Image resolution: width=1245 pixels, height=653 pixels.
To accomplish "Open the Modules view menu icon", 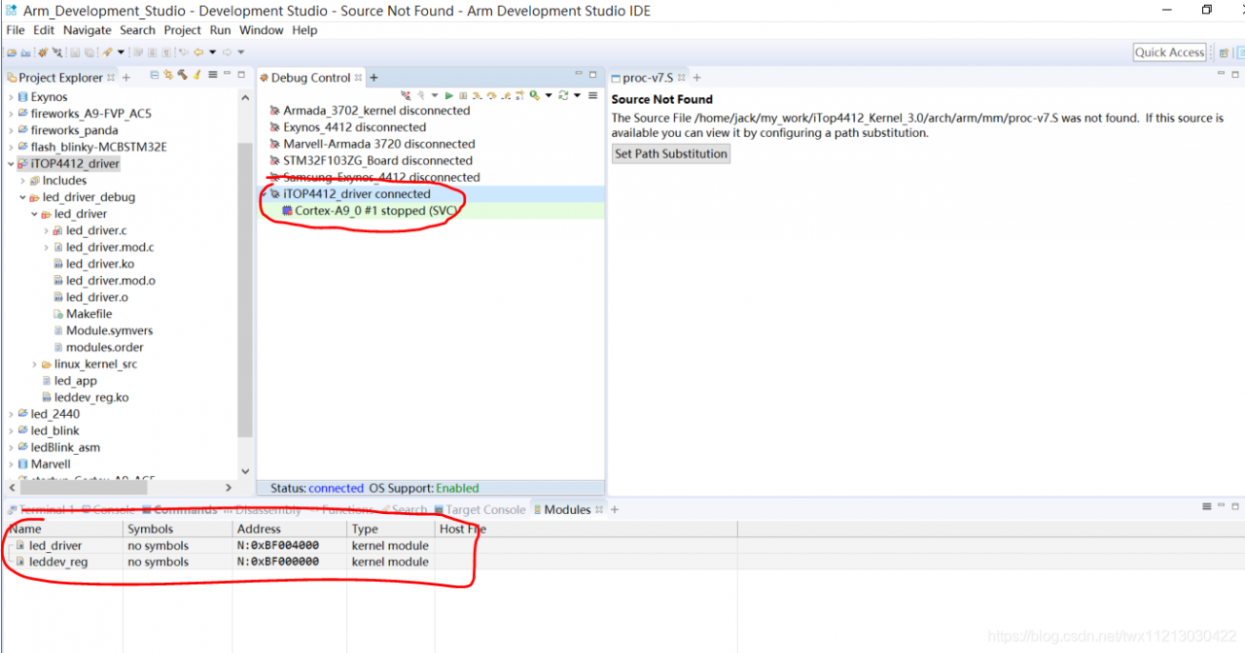I will (1207, 506).
